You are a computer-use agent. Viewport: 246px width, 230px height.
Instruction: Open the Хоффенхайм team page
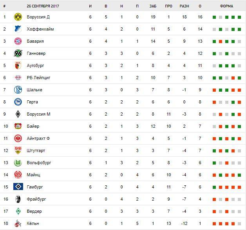point(40,29)
